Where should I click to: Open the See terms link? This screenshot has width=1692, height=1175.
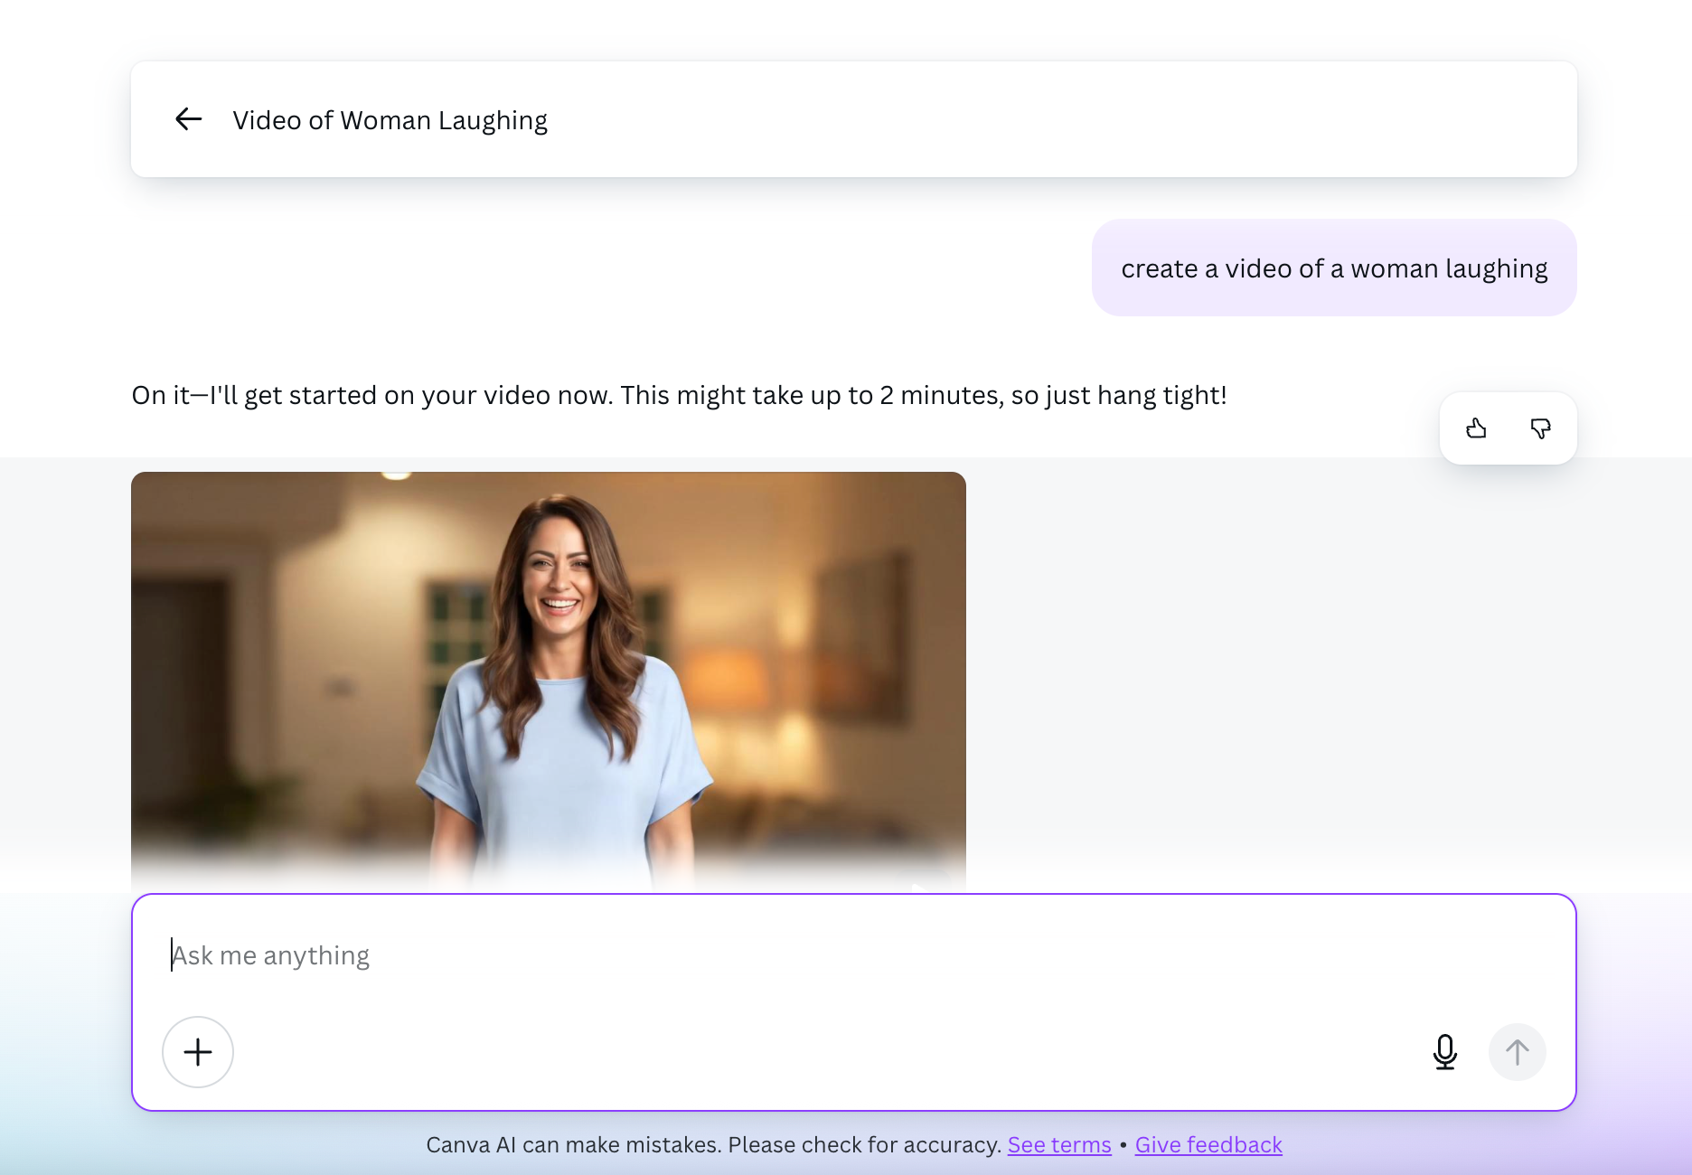1059,1145
